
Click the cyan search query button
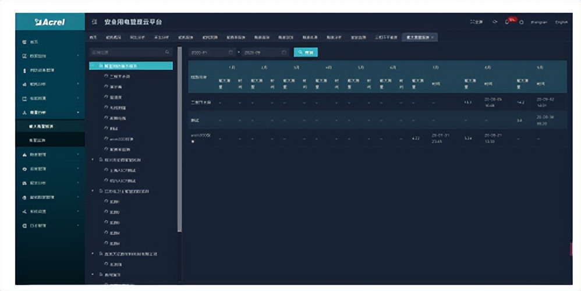[x=306, y=52]
